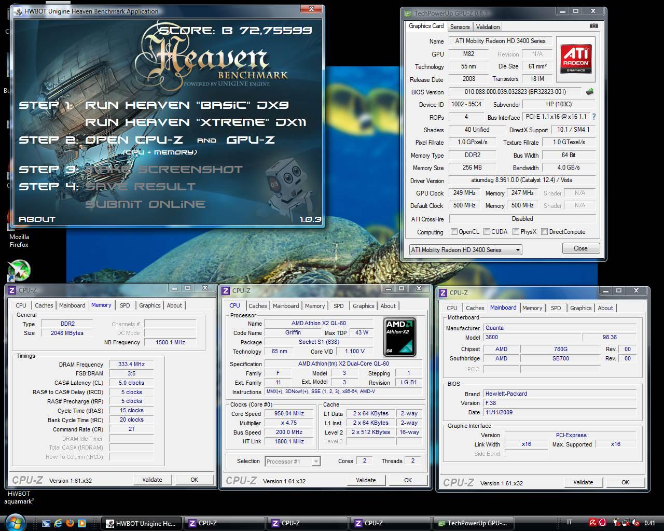Open CPU tab in CPU-Z Mainboard window
Viewport: 664px width, 531px height.
point(452,308)
